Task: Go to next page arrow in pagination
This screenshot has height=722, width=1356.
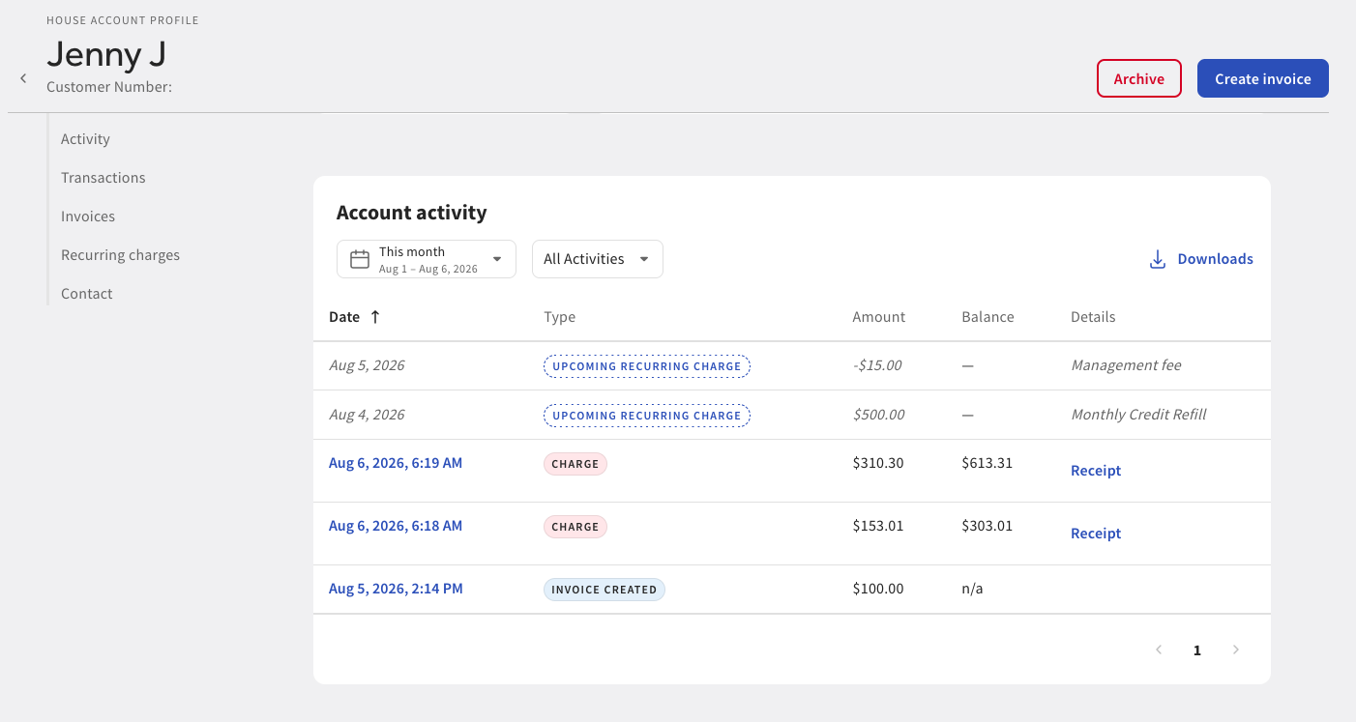Action: click(1235, 650)
